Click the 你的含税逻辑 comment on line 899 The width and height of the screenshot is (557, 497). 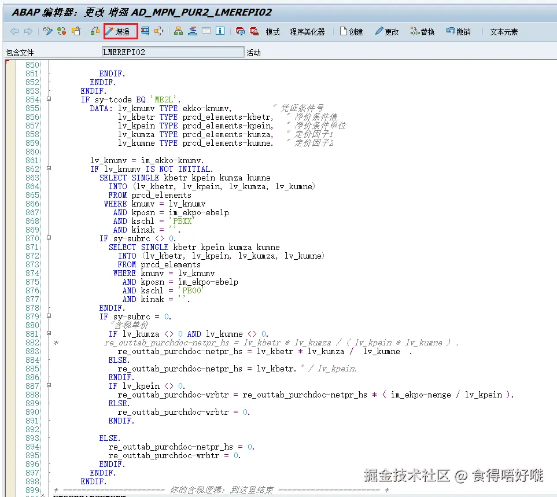[x=222, y=490]
